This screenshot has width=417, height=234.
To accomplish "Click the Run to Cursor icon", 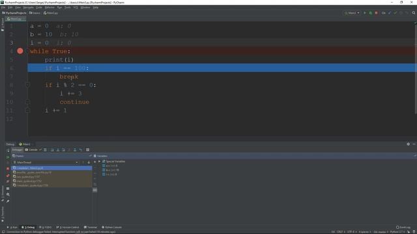I will pos(81,150).
